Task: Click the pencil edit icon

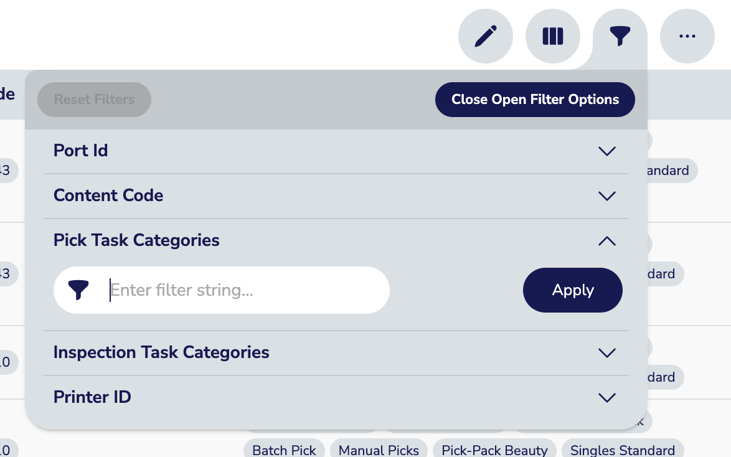Action: point(486,36)
